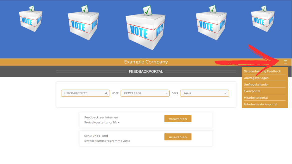Click the Jahr dropdown chevron arrow
Image resolution: width=292 pixels, height=164 pixels.
tap(226, 93)
